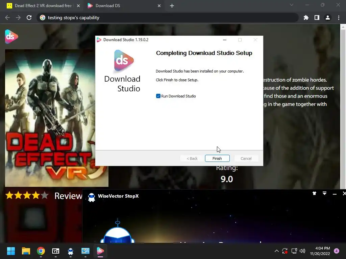The width and height of the screenshot is (346, 259).
Task: Click the 9.0 rating value
Action: 227,179
